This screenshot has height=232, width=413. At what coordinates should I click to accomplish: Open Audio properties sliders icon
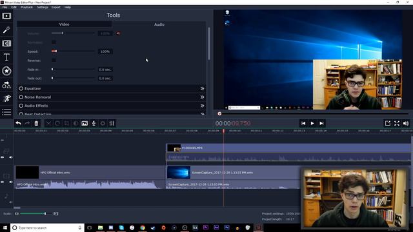click(x=112, y=123)
